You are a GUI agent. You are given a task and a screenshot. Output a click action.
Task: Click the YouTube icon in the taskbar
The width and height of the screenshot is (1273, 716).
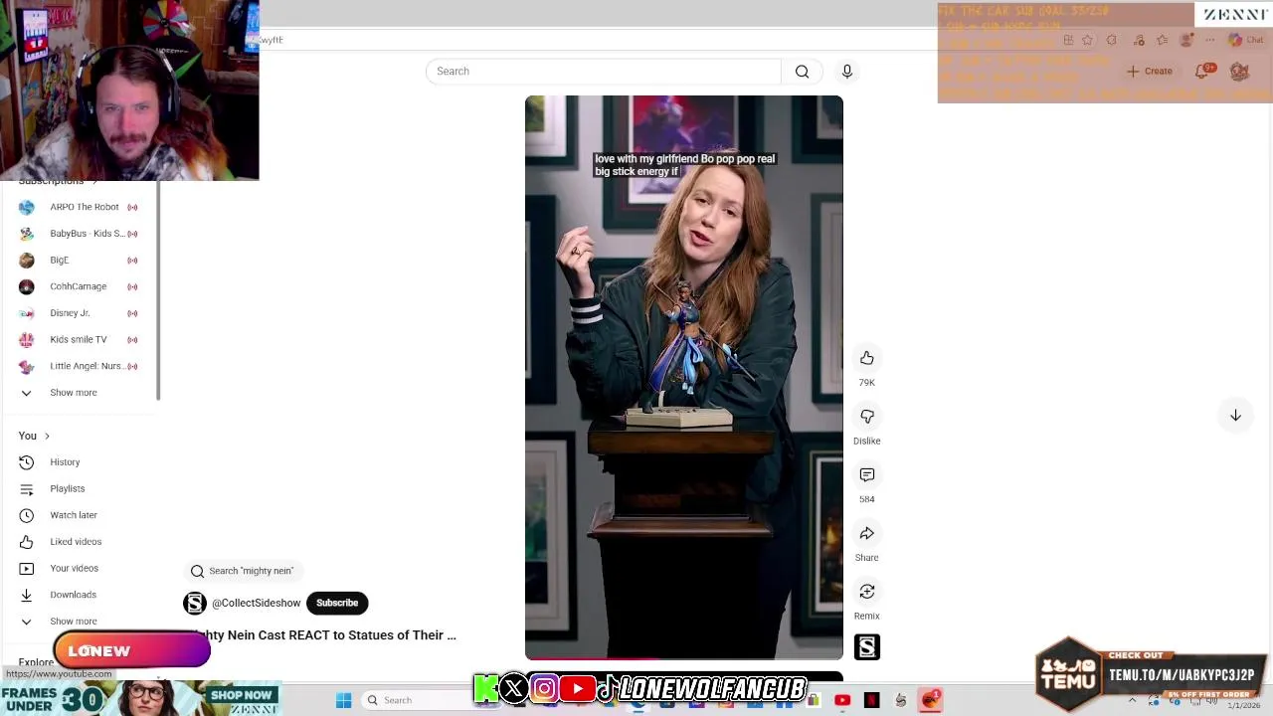click(842, 700)
